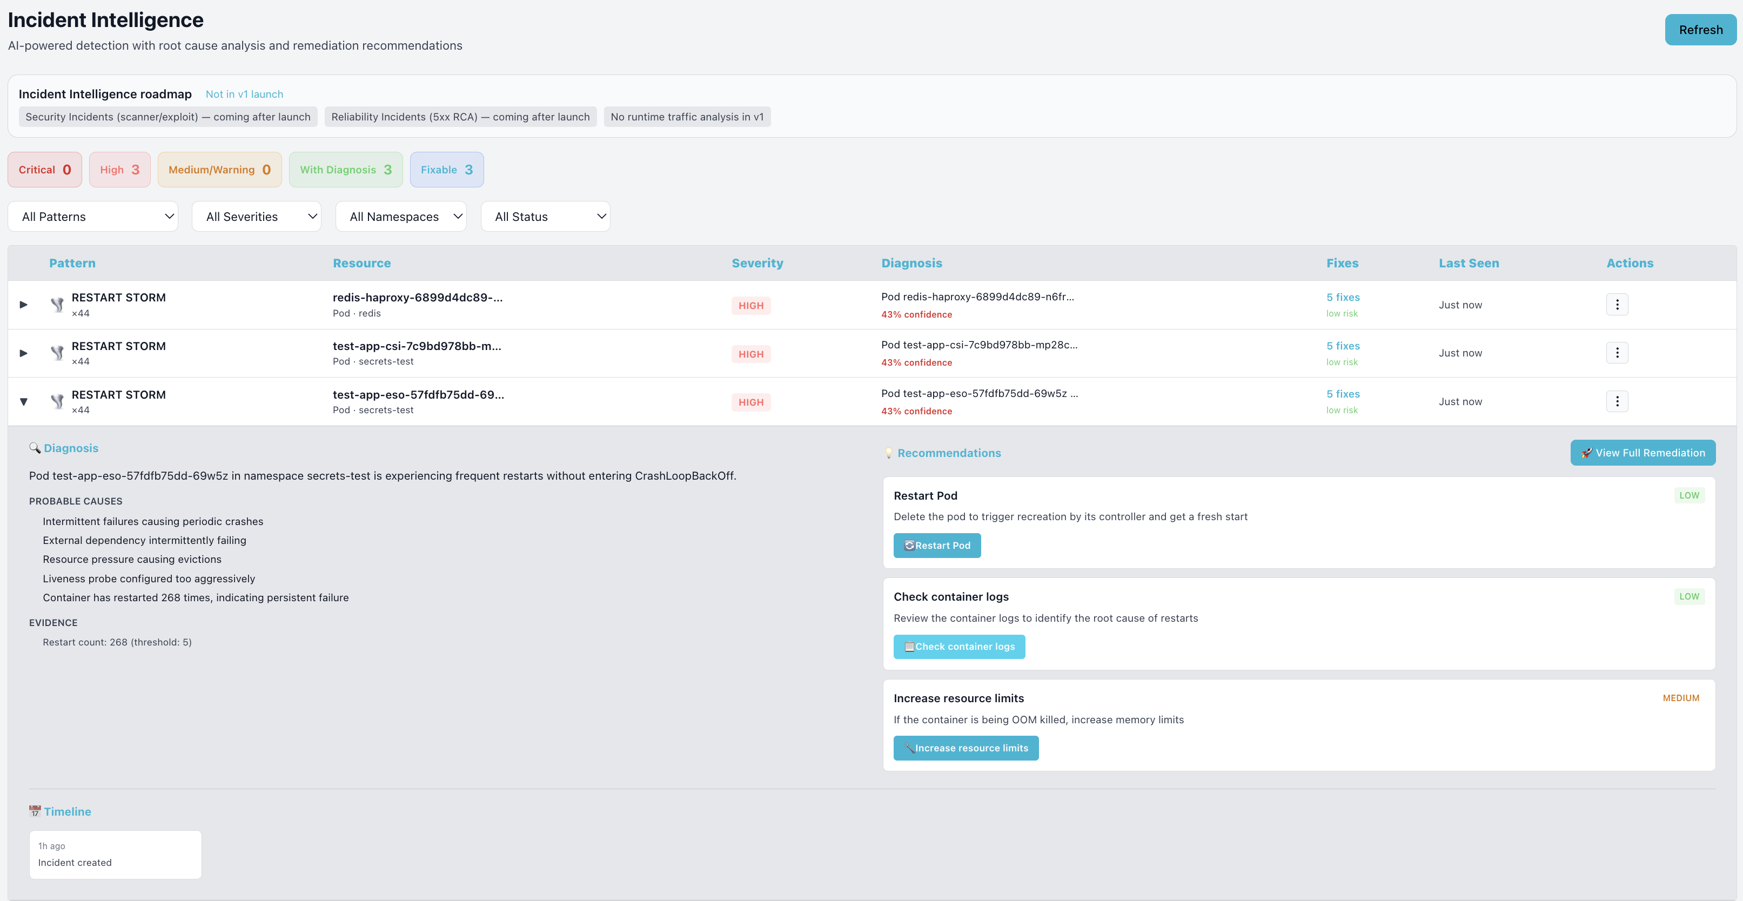
Task: Click the wrench icon in Increase resource limits
Action: [910, 748]
